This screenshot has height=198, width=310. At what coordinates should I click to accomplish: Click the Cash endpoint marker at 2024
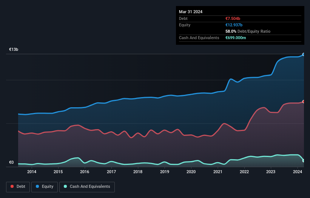click(304, 161)
